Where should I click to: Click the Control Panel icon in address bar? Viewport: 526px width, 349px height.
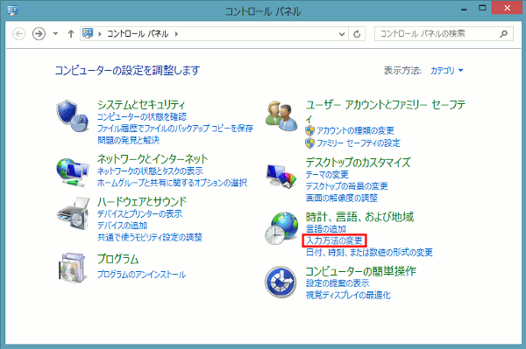click(88, 33)
